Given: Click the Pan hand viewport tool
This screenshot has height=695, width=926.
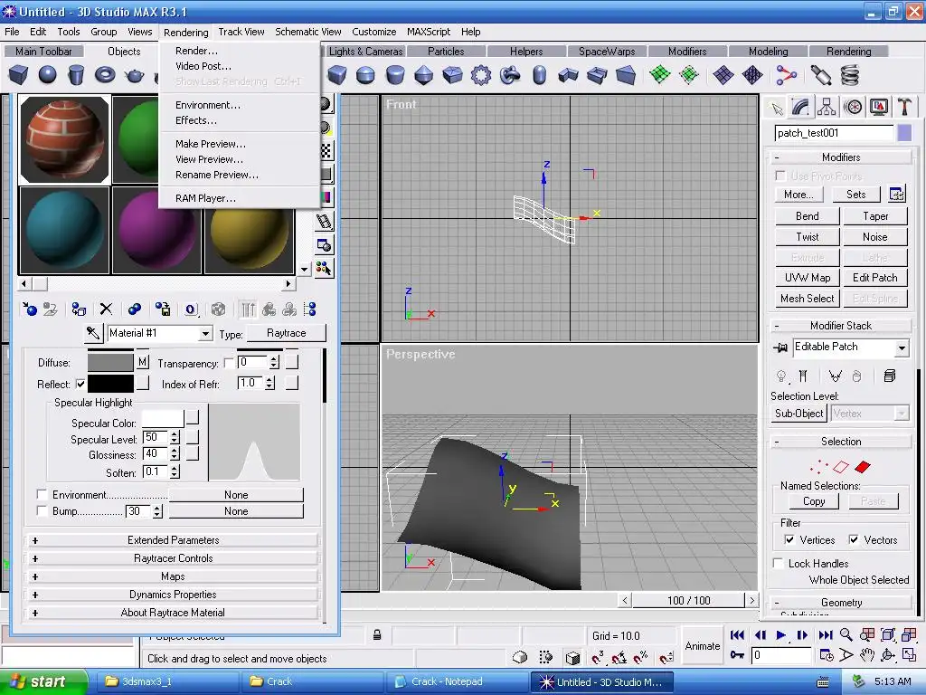Looking at the screenshot, I should (867, 655).
